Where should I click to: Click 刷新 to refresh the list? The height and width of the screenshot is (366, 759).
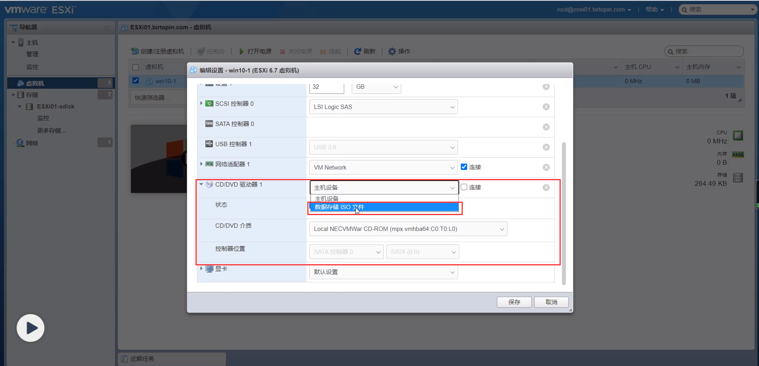click(x=365, y=51)
